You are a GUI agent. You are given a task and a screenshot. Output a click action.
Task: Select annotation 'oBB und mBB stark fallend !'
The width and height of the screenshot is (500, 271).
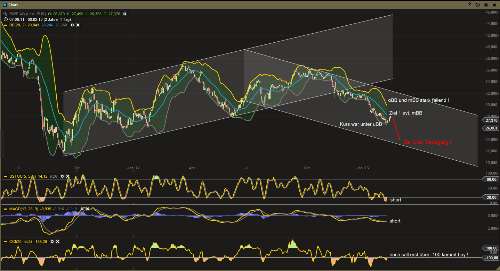click(x=418, y=100)
